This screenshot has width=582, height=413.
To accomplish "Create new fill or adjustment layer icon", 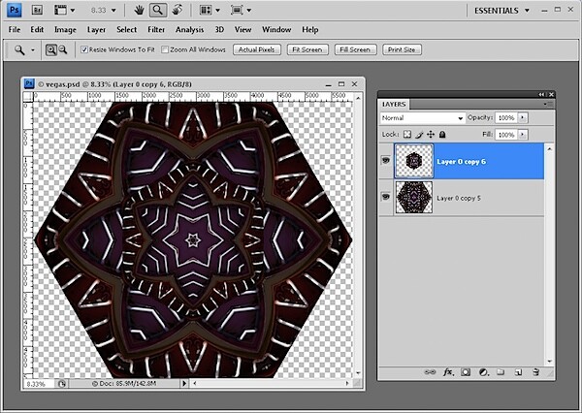I will pos(483,372).
